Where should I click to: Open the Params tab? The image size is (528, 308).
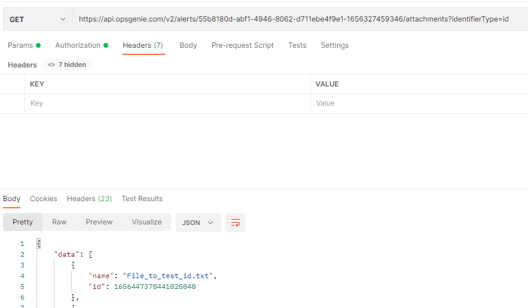click(x=25, y=45)
